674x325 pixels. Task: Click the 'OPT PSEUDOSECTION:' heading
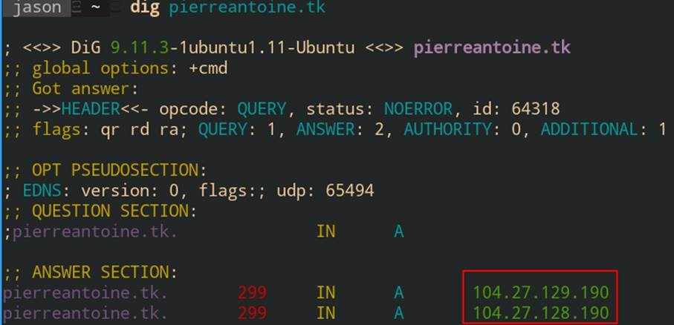tap(120, 171)
